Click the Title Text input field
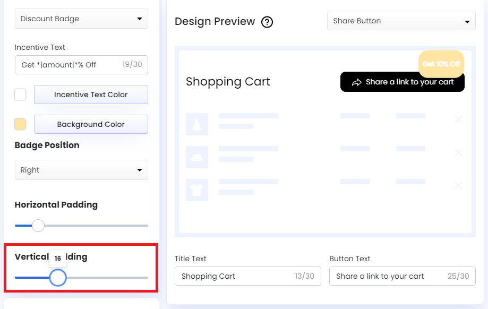Image resolution: width=488 pixels, height=309 pixels. click(x=247, y=276)
